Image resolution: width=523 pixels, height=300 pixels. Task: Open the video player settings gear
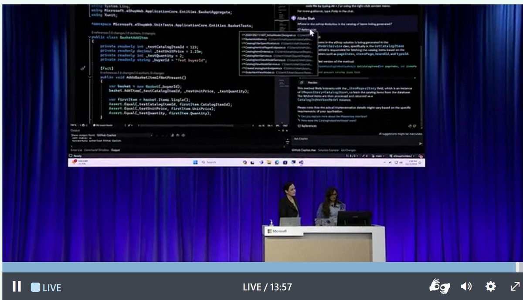[x=490, y=286]
